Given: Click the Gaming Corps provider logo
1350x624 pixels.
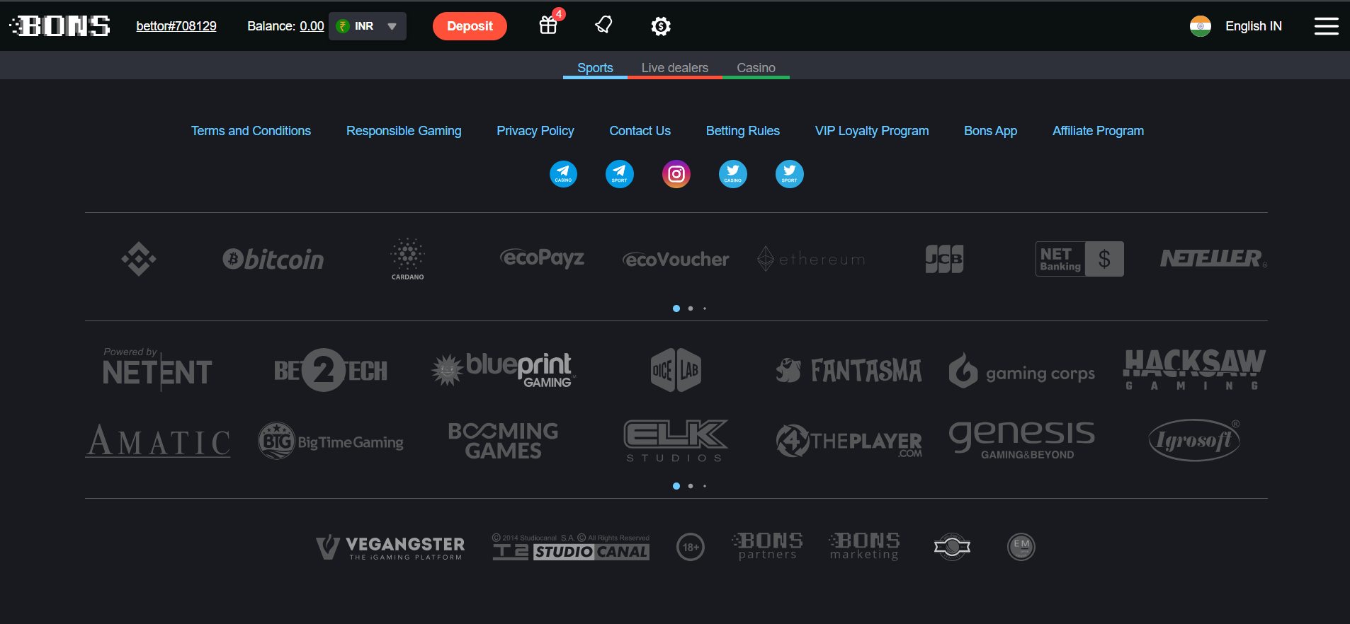Looking at the screenshot, I should [1022, 371].
